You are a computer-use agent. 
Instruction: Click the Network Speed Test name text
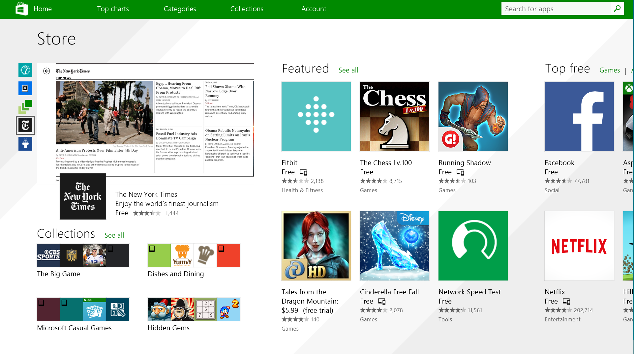coord(469,292)
